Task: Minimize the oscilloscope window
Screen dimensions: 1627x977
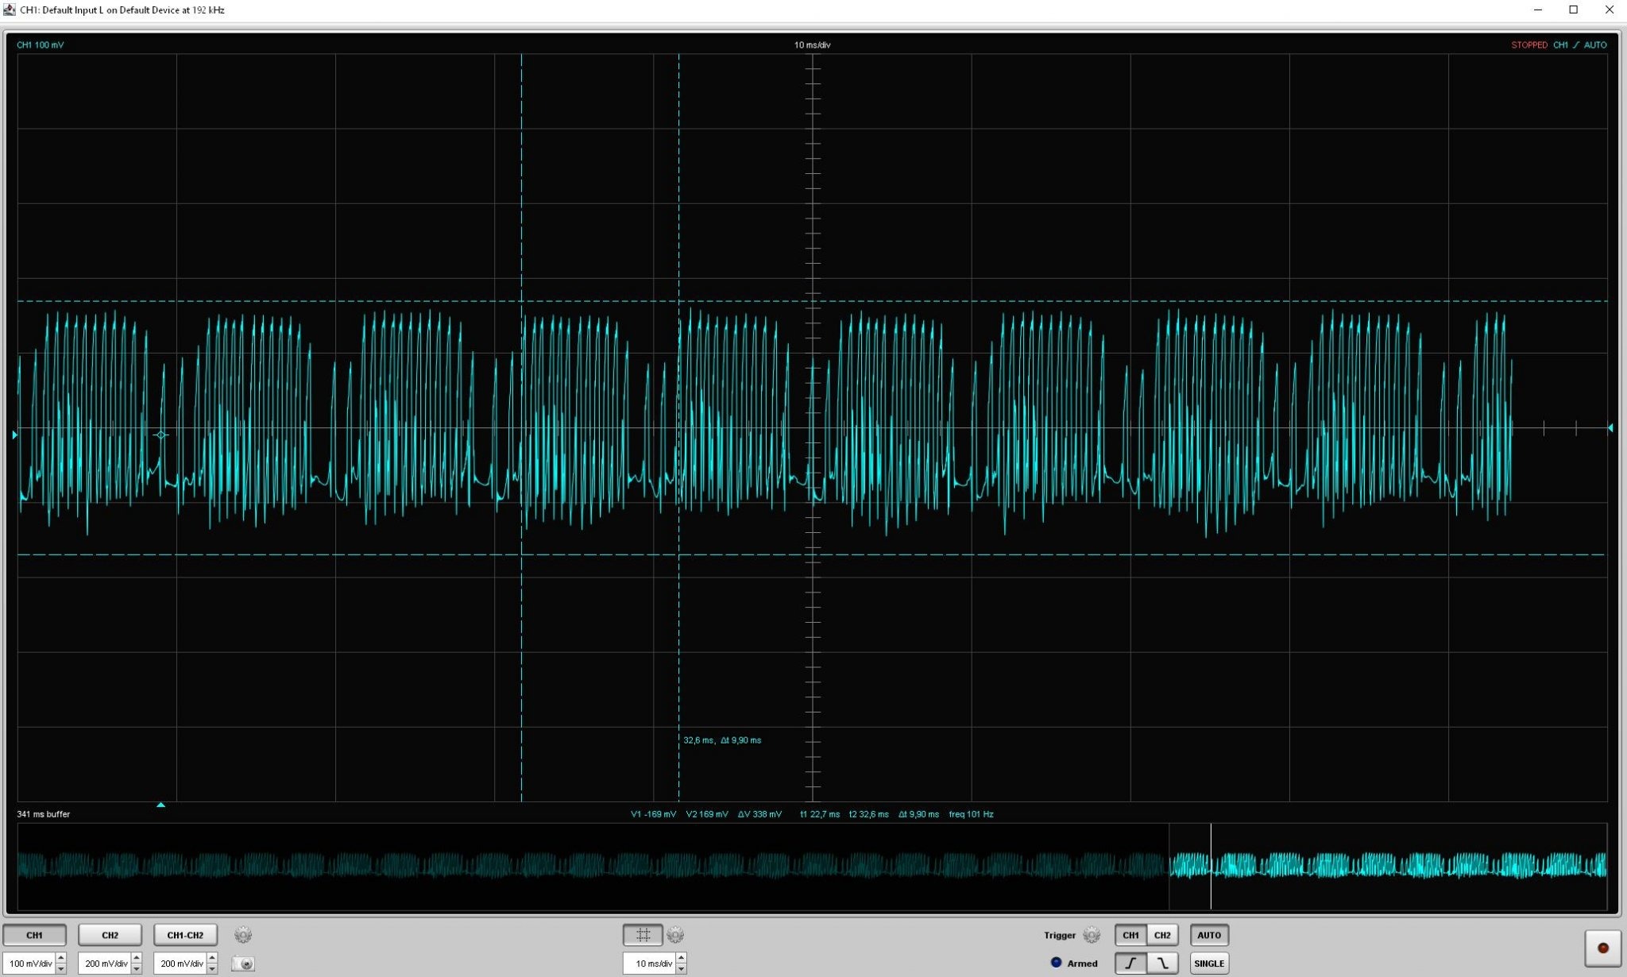Action: (x=1538, y=10)
